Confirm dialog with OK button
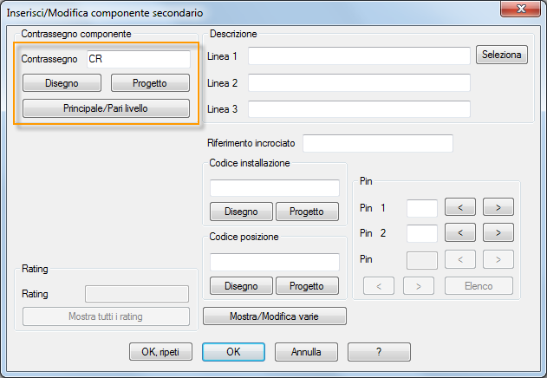Image resolution: width=547 pixels, height=378 pixels. [233, 352]
